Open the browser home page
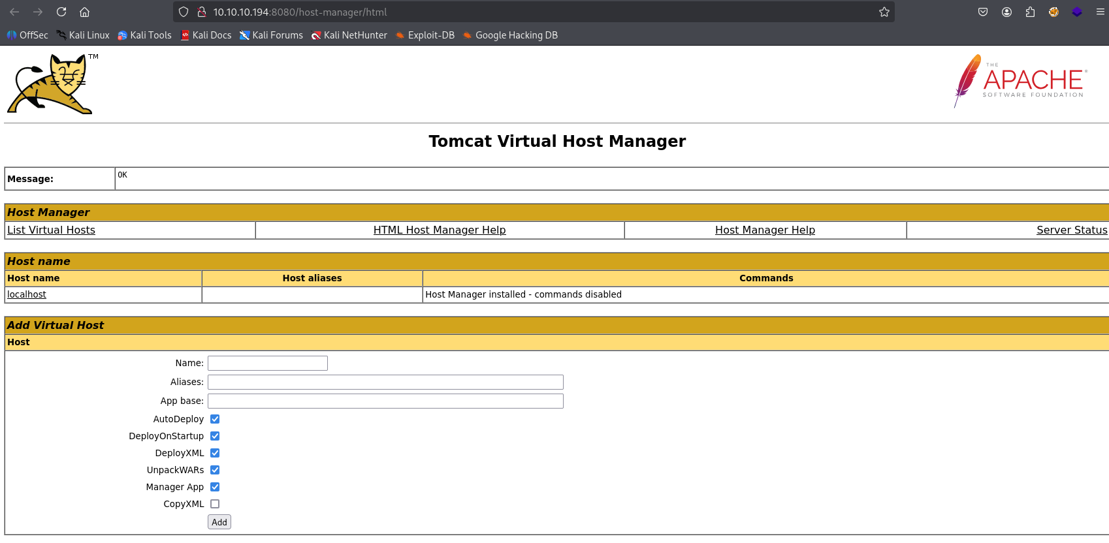1109x543 pixels. point(84,12)
